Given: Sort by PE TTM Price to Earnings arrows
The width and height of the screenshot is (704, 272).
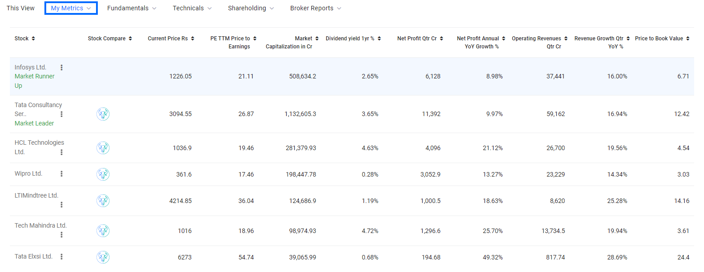Looking at the screenshot, I should tap(255, 39).
